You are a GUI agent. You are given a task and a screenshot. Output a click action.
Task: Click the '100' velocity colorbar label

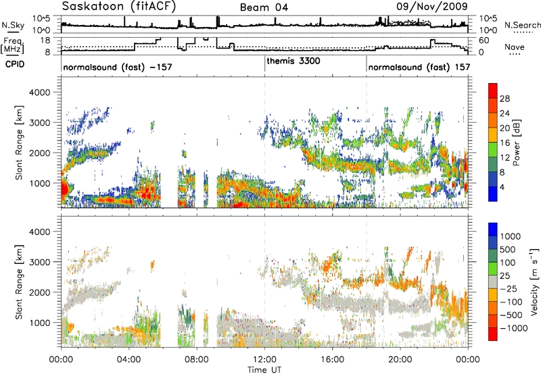point(508,263)
